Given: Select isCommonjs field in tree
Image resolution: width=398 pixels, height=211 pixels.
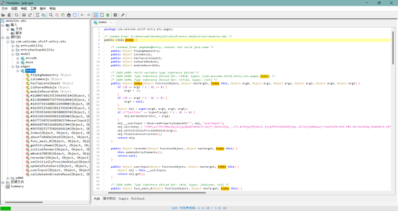Looking at the screenshot, I should 43,79.
